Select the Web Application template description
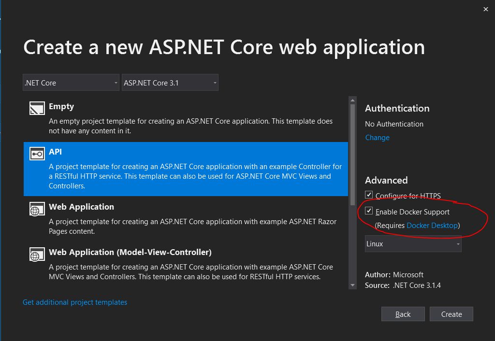This screenshot has height=341, width=495. (192, 226)
